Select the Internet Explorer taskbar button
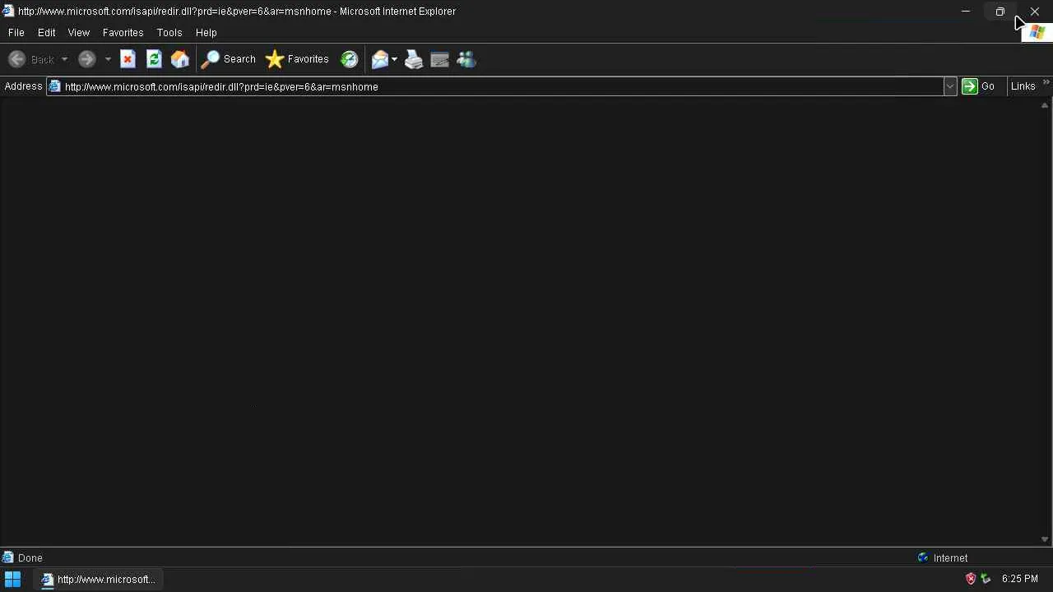Screen dimensions: 1053x592 click(x=98, y=579)
